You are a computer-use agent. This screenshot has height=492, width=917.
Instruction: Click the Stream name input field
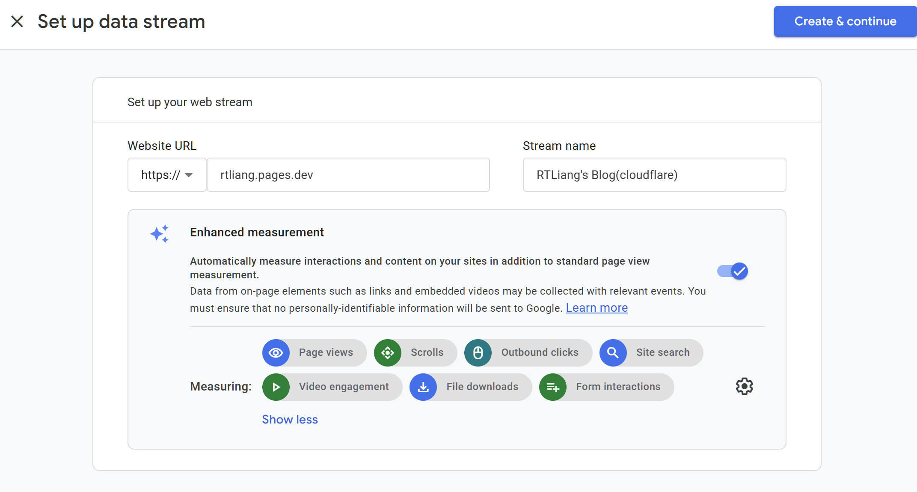pos(654,175)
